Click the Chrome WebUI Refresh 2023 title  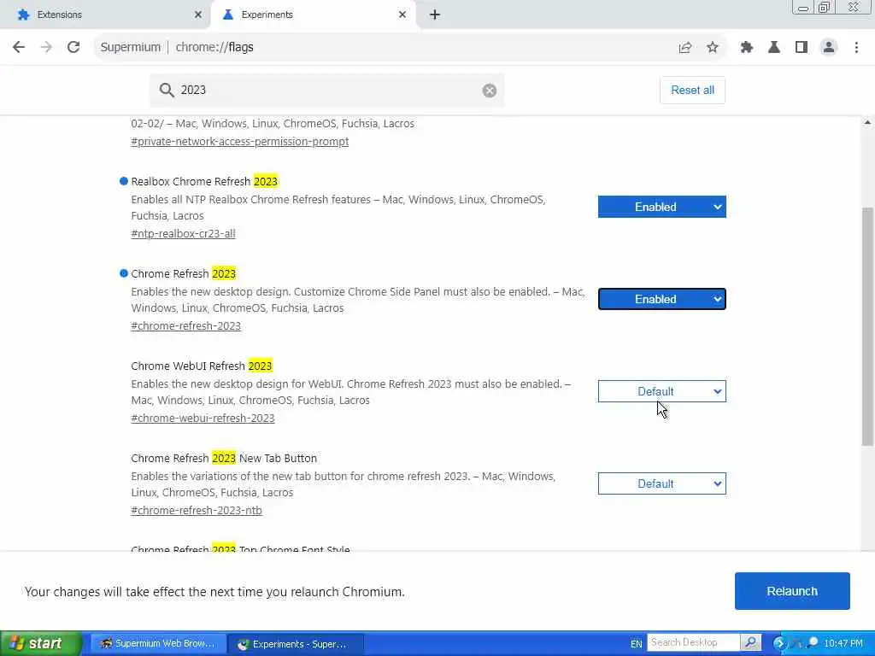(202, 366)
